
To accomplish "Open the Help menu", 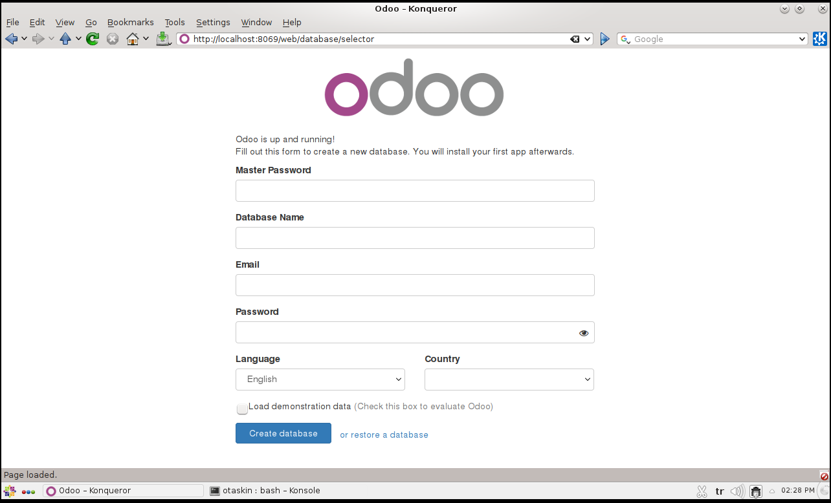I will pos(292,22).
